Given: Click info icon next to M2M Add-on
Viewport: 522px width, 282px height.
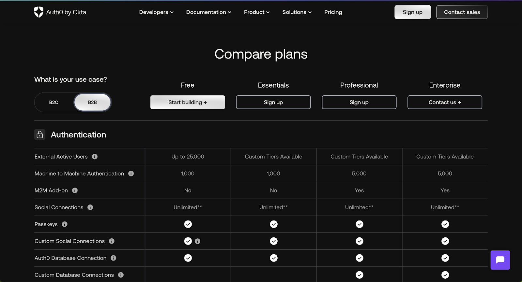Looking at the screenshot, I should pos(75,190).
